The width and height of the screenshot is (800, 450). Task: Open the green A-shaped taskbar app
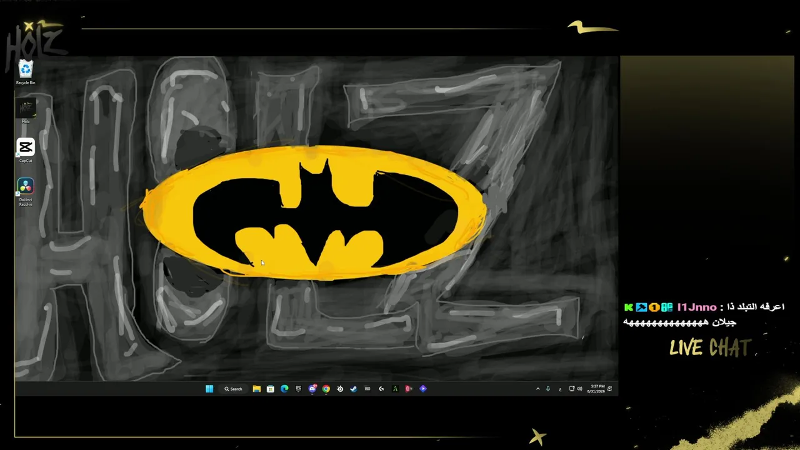[x=395, y=389]
